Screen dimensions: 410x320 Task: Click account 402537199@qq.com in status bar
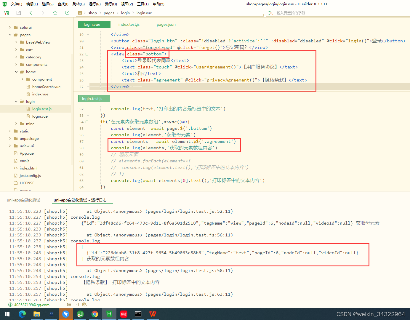[32, 305]
